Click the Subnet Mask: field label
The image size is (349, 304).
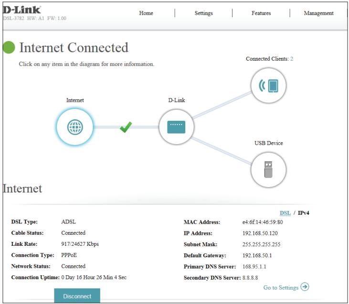pos(201,244)
